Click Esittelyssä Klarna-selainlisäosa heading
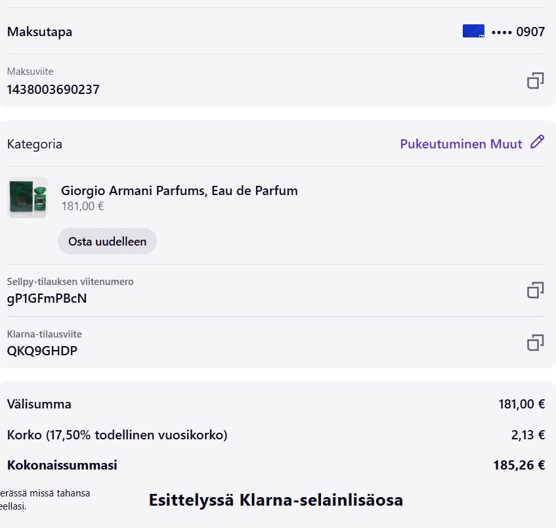Viewport: 556px width, 528px height. tap(276, 500)
